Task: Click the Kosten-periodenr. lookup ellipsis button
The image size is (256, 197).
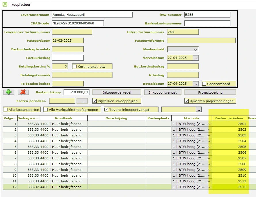Action: pos(82,101)
